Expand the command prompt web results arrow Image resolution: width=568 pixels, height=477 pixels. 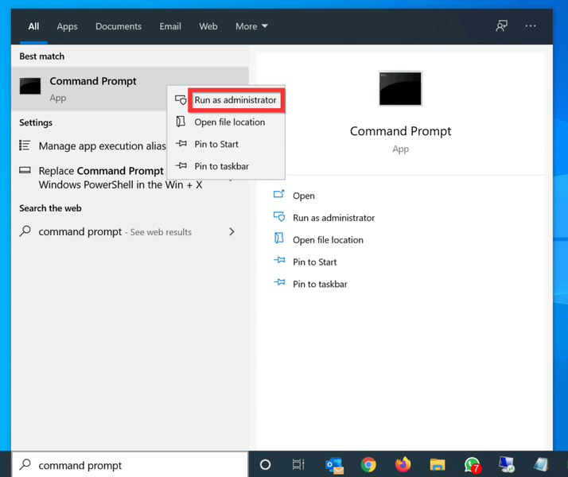coord(231,231)
